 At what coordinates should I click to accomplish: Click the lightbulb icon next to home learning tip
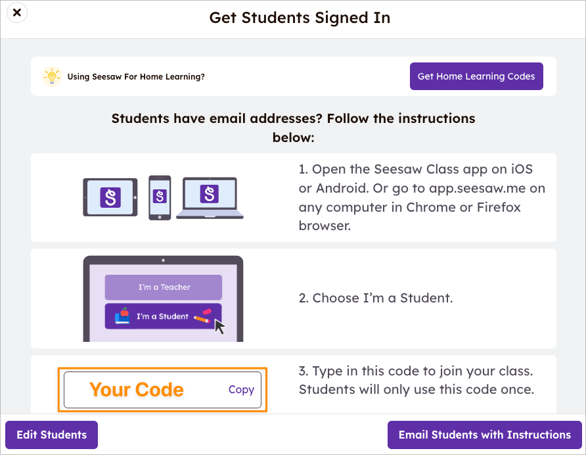point(51,76)
